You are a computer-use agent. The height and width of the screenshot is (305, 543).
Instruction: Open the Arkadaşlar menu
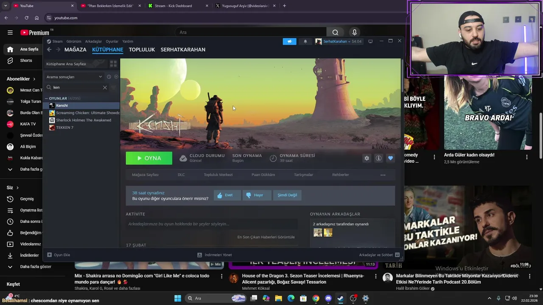click(93, 42)
